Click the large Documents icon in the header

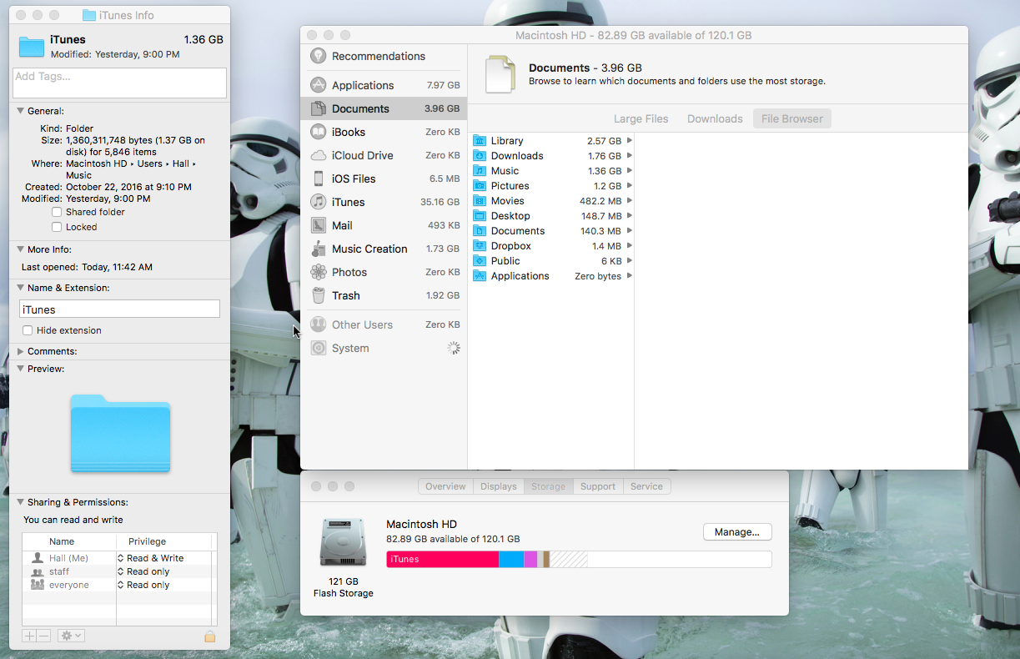[x=500, y=74]
